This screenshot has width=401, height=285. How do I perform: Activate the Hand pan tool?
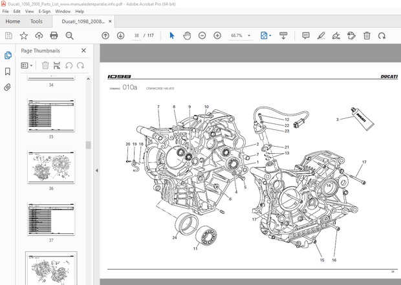[187, 36]
